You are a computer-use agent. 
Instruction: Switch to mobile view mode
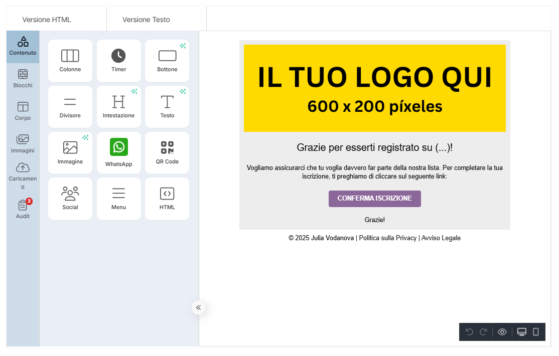[536, 332]
